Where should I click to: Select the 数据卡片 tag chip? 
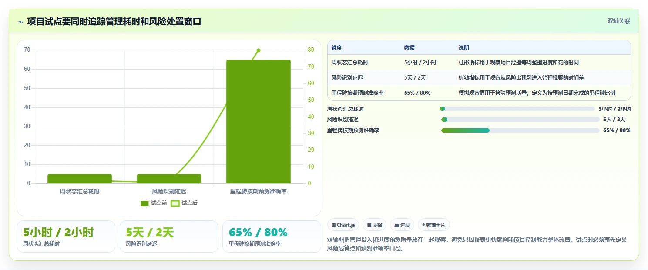pos(433,225)
